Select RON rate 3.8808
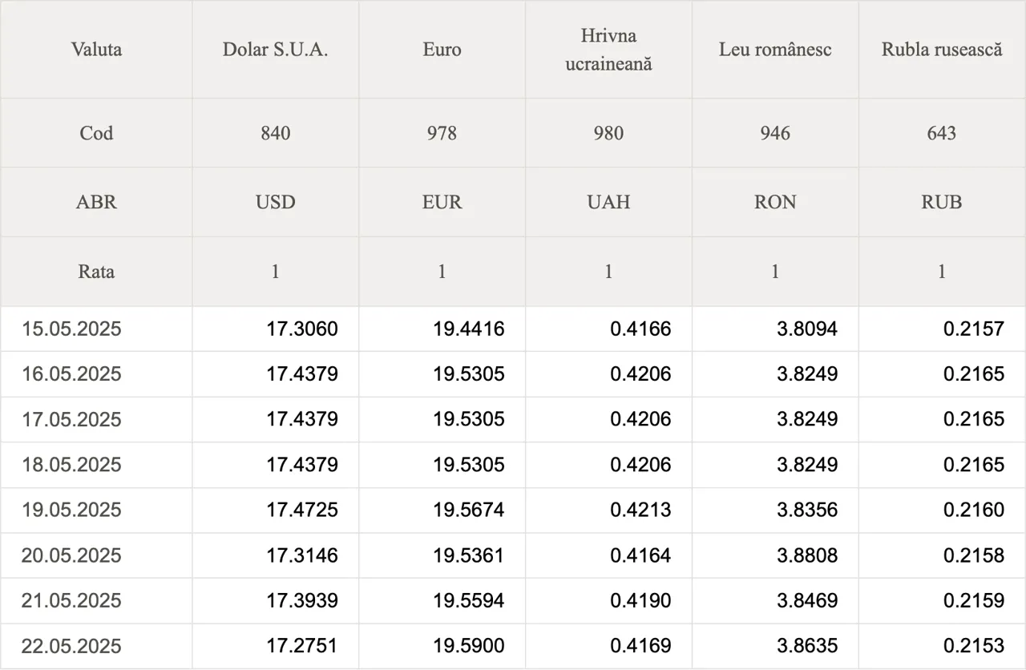Screen dimensions: 1026x670 [807, 555]
